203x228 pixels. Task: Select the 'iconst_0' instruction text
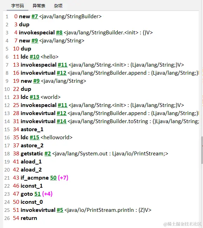[32, 202]
